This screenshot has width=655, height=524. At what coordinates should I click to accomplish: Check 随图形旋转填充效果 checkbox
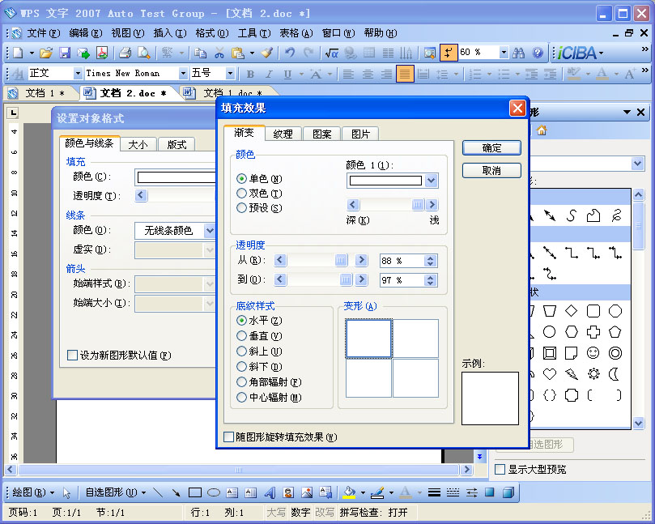click(x=227, y=436)
